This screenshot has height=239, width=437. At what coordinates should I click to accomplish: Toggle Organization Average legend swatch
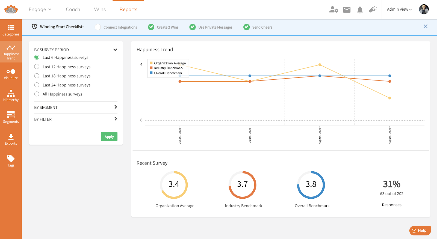[x=151, y=63]
